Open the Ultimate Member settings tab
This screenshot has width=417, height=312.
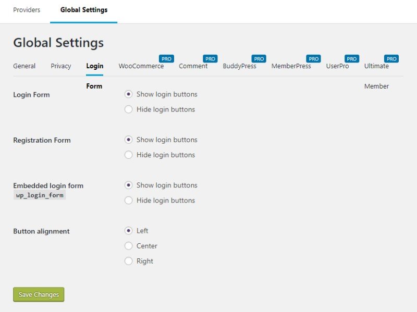[377, 66]
